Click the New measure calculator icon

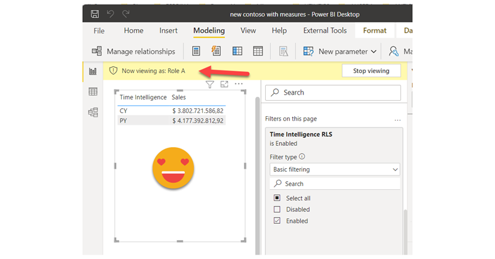(x=196, y=51)
